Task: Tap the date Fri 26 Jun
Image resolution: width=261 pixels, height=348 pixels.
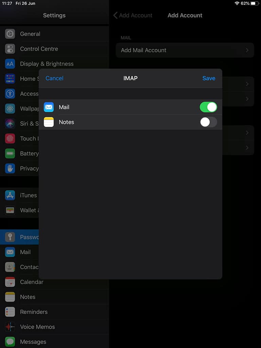Action: point(25,3)
